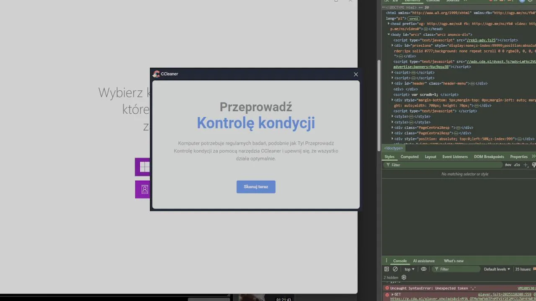Start scan with Skanuj teraz button
The image size is (536, 301).
coord(256,187)
